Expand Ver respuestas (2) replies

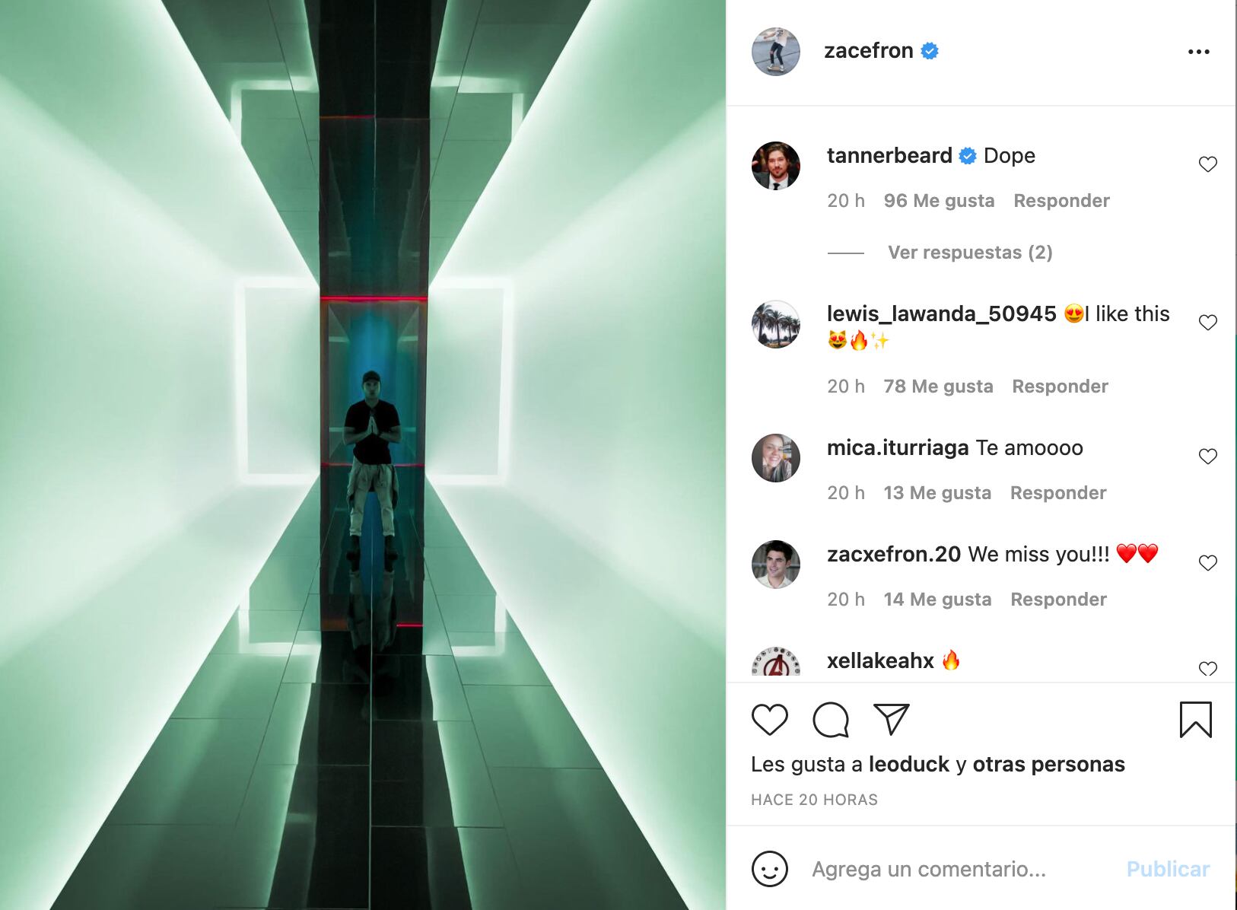pos(970,253)
